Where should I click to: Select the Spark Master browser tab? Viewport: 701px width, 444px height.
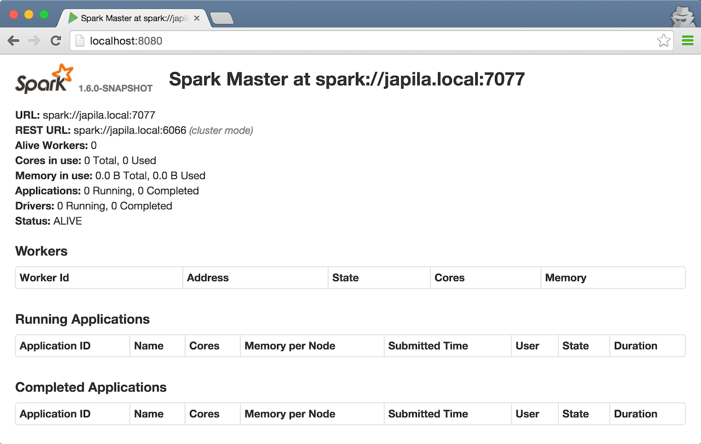pyautogui.click(x=131, y=18)
